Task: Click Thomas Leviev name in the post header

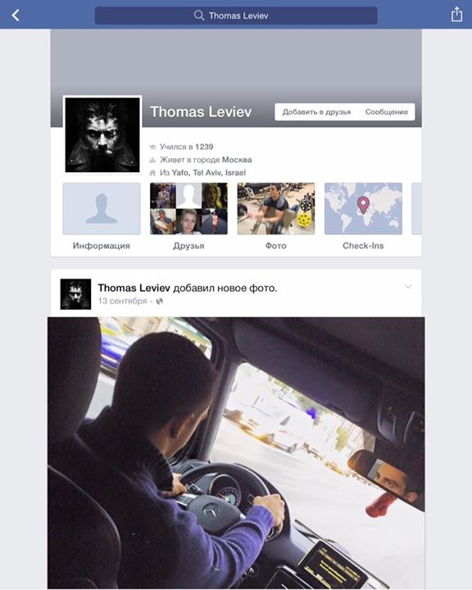Action: [134, 288]
